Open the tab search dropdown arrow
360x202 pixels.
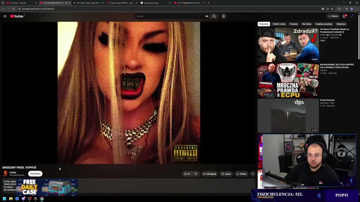point(3,3)
